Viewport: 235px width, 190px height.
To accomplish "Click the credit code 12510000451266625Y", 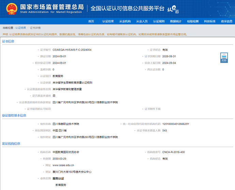I will (x=175, y=124).
